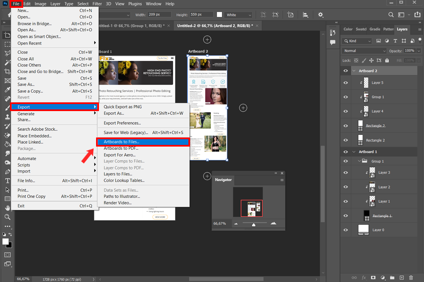Open the Kind filter dropdown
Image resolution: width=424 pixels, height=282 pixels.
click(x=357, y=41)
